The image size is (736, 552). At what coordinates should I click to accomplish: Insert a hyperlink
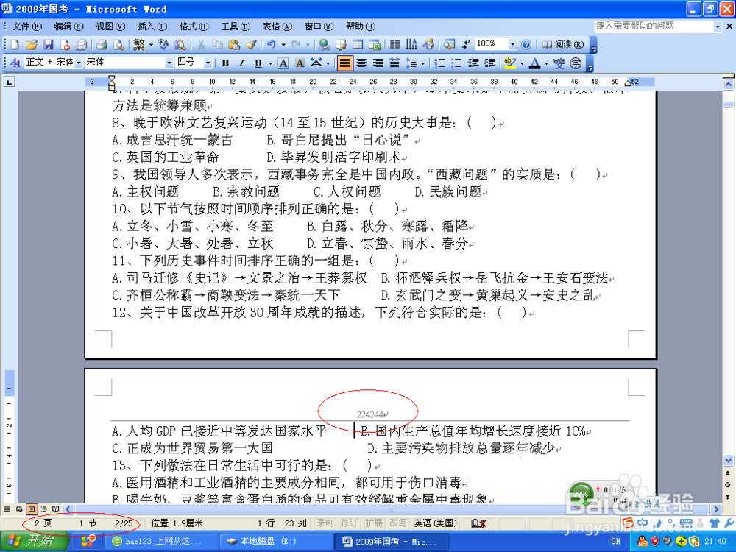[324, 45]
